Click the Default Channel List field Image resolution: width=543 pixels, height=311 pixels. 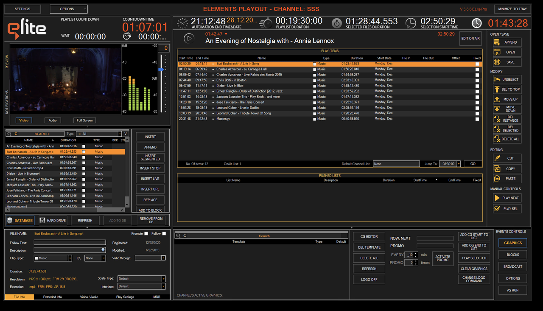click(x=396, y=164)
